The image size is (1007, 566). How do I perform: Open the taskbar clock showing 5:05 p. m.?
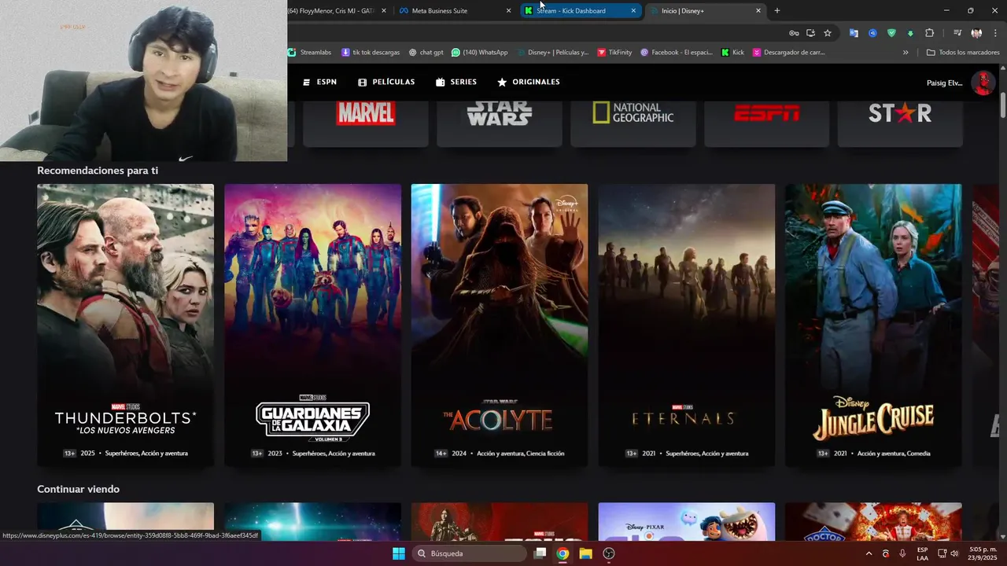(981, 553)
